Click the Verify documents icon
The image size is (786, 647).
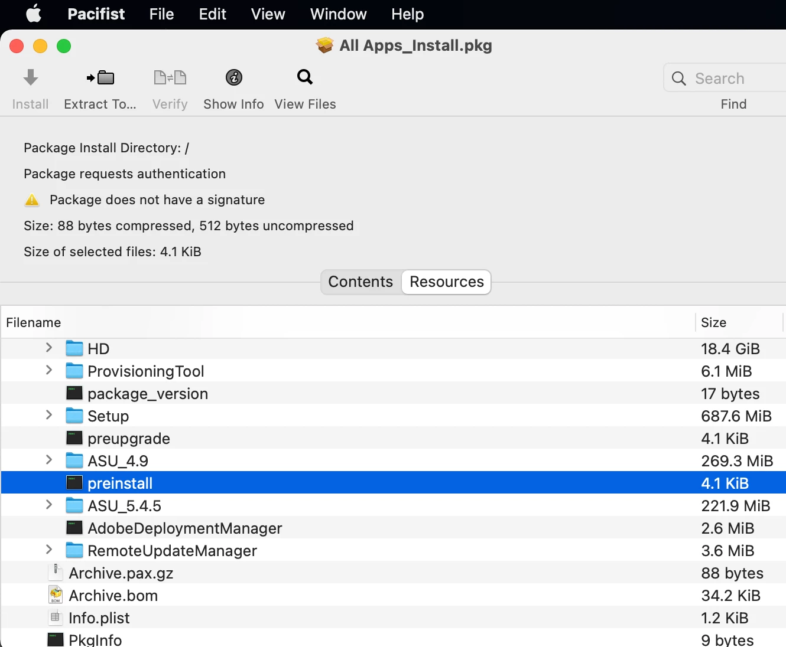(x=170, y=77)
